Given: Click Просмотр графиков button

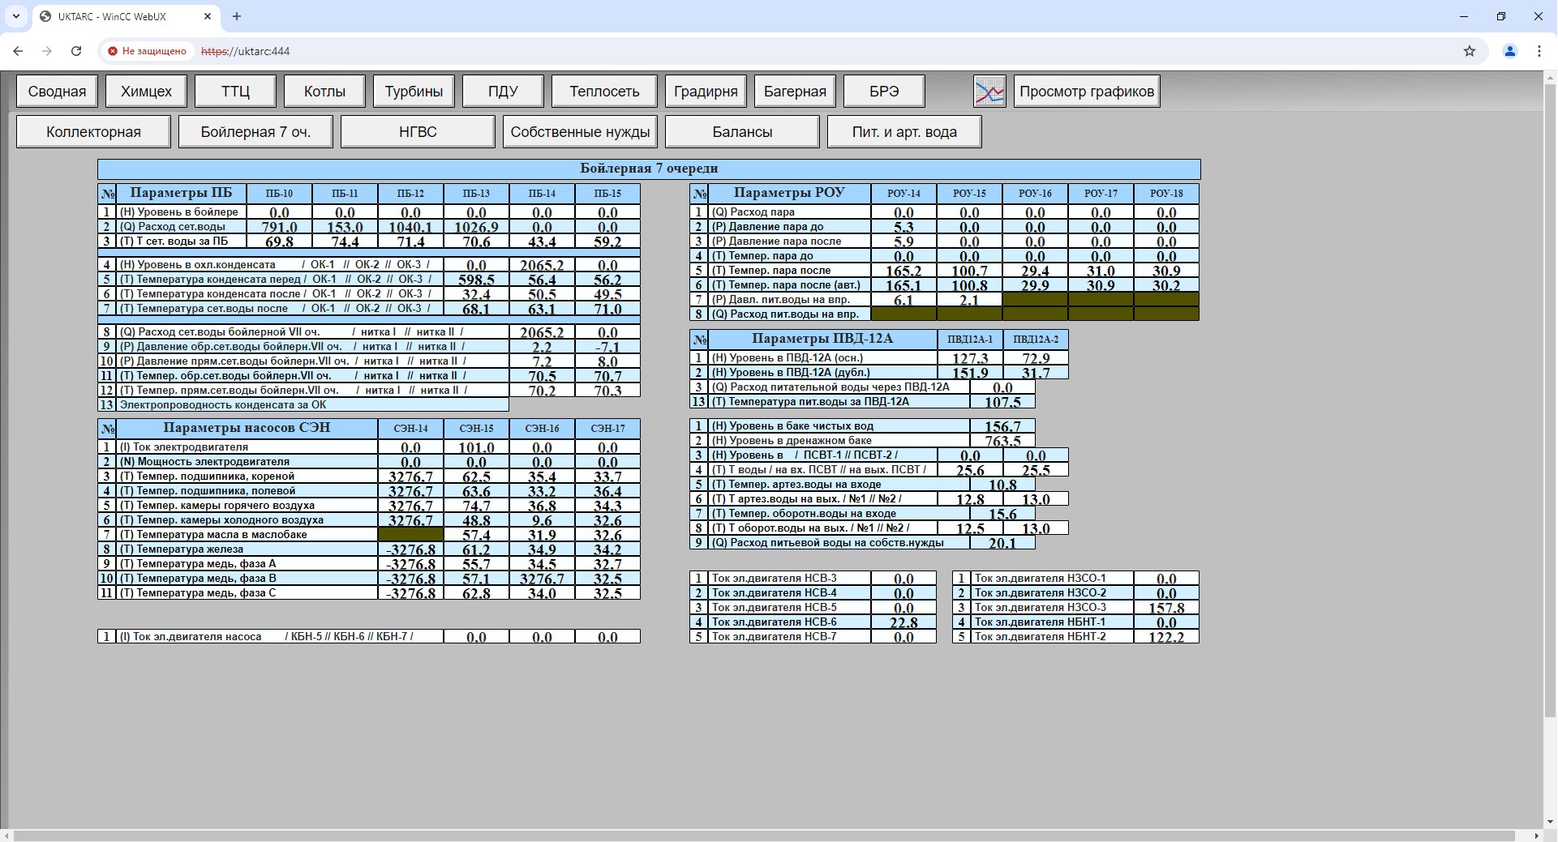Looking at the screenshot, I should 1087,92.
